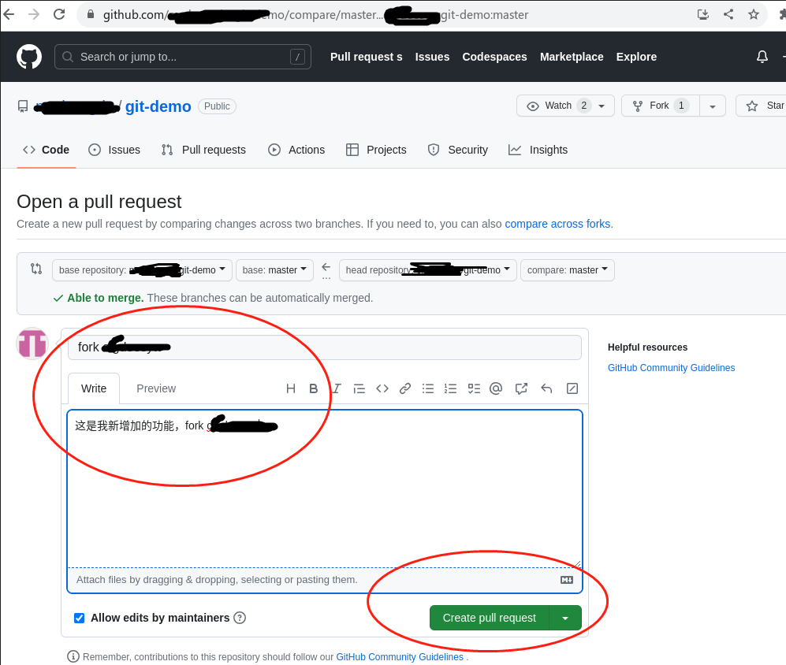Click the pull request title field
The height and width of the screenshot is (665, 786).
324,347
